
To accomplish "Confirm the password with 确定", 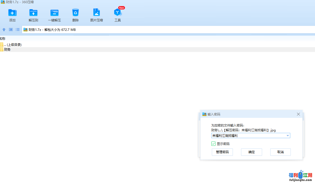I will [x=251, y=152].
